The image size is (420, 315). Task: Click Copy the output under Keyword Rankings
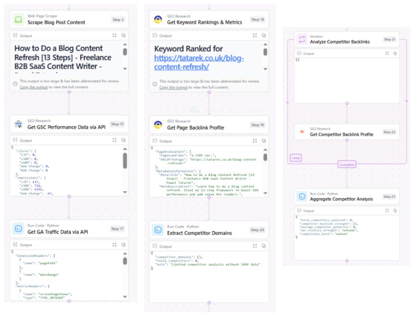[173, 87]
